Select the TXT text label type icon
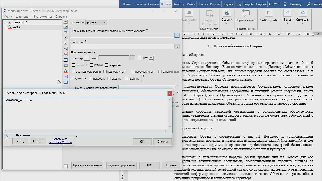 (x=65, y=22)
